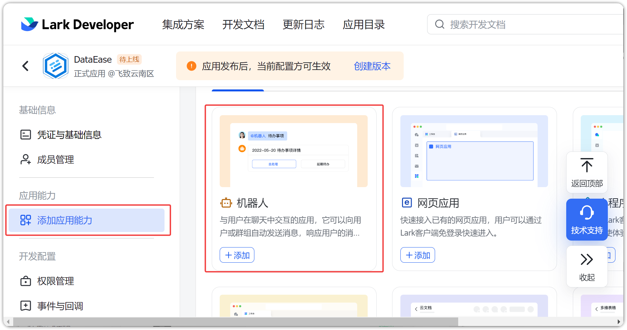Click the orange warning exclamation icon
The height and width of the screenshot is (330, 627).
point(192,66)
